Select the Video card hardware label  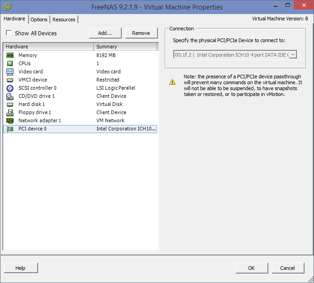pos(30,72)
